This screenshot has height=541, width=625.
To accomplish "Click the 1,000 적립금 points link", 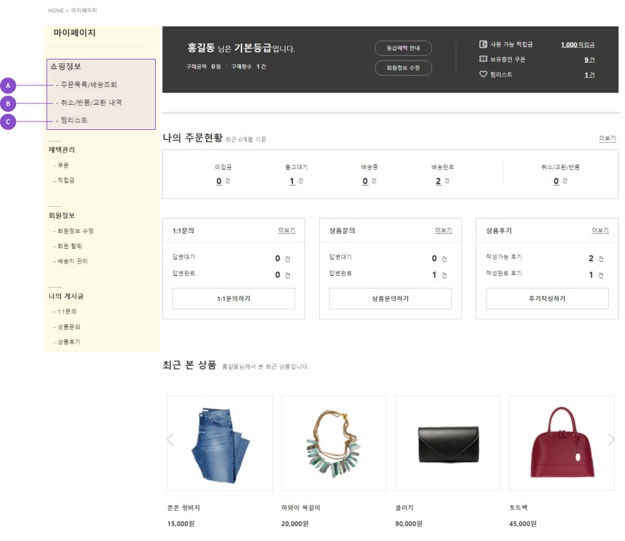I will click(577, 45).
